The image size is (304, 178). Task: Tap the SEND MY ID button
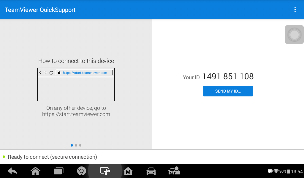tap(228, 91)
